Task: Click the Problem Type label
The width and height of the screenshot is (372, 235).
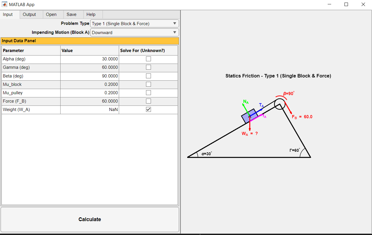Action: tap(75, 23)
